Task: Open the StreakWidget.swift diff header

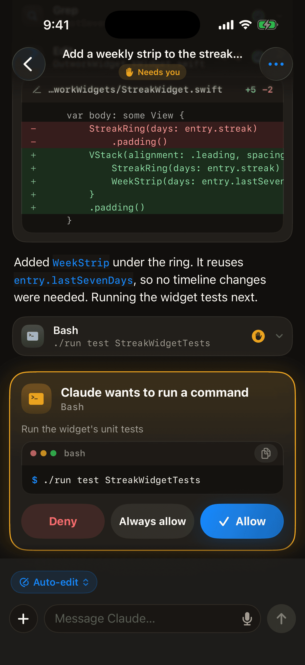Action: pyautogui.click(x=152, y=90)
